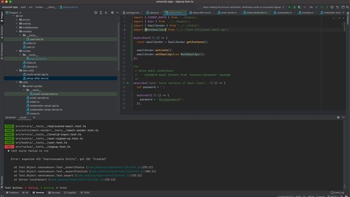Expand the errors folder
The image size is (350, 197).
coord(17,20)
